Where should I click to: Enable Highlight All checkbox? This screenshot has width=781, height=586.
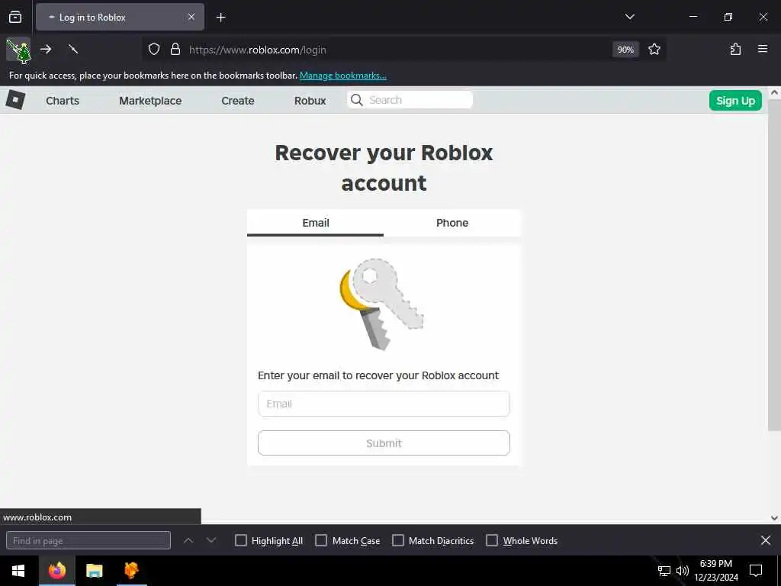click(240, 541)
